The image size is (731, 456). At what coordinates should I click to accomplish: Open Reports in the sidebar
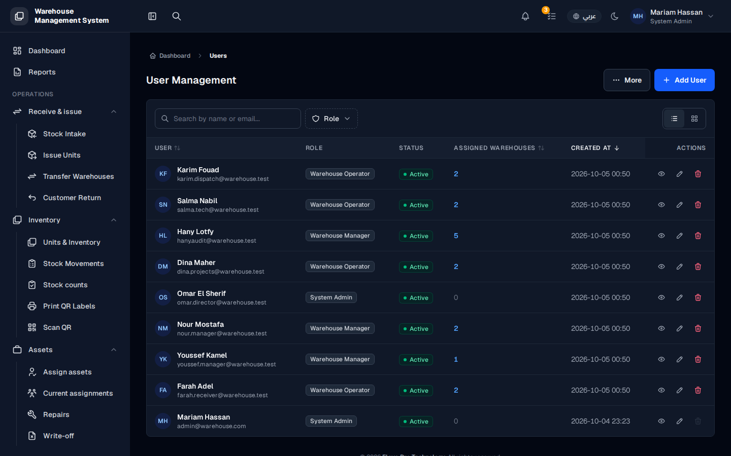click(x=65, y=72)
